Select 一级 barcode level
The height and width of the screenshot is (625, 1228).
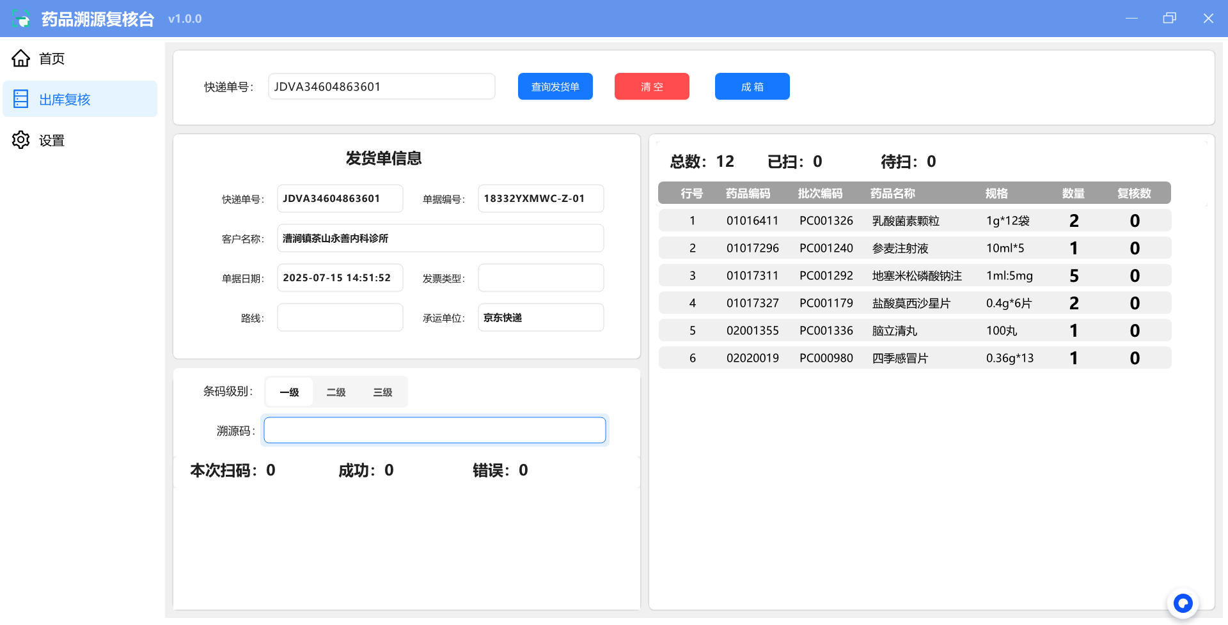click(x=289, y=392)
